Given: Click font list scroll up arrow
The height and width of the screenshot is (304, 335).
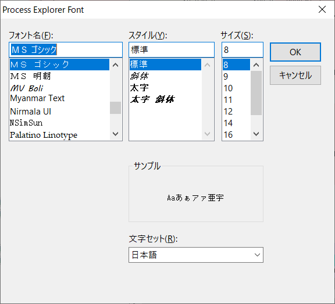Looking at the screenshot, I should pyautogui.click(x=115, y=65).
